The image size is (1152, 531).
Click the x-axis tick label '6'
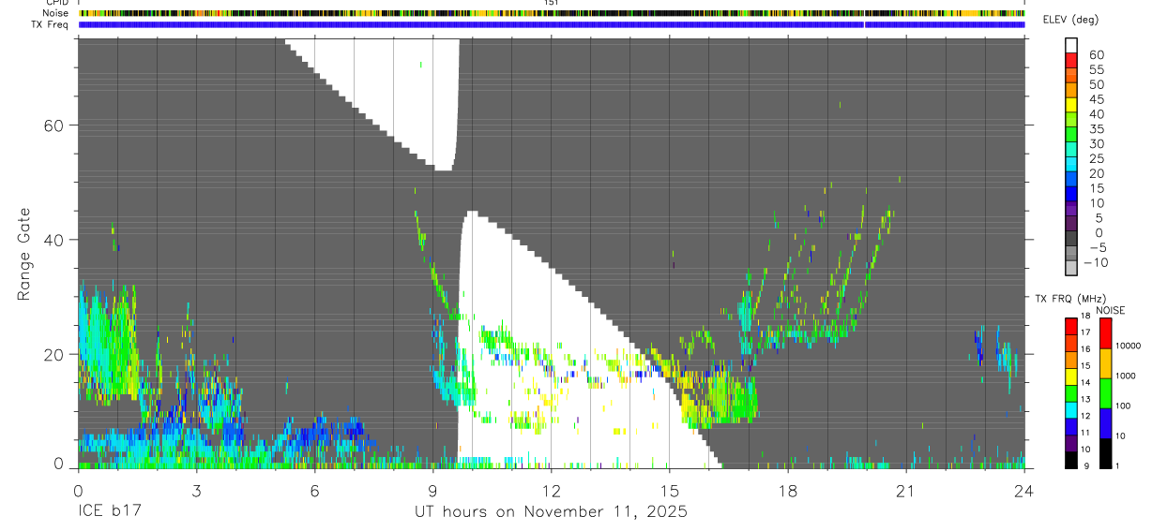(314, 491)
